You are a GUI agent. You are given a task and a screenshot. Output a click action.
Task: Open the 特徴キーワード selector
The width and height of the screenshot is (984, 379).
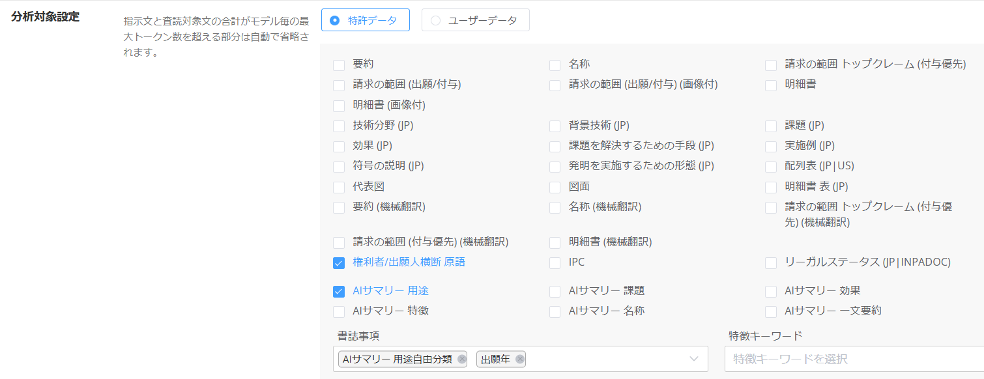854,359
